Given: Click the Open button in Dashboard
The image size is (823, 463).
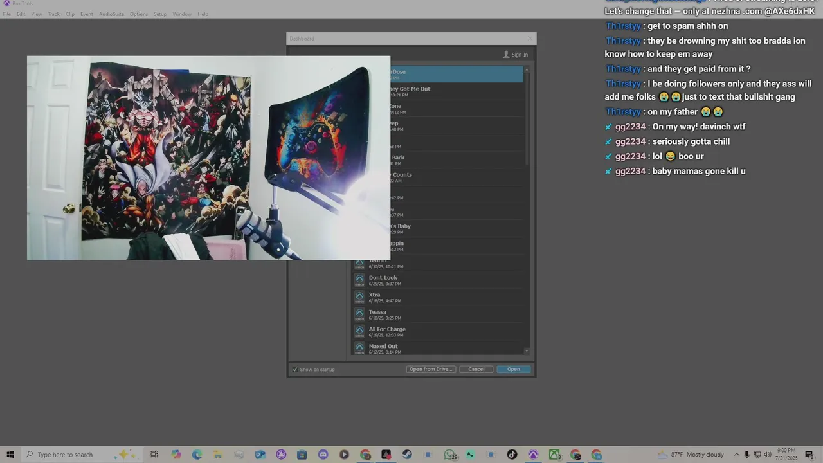Looking at the screenshot, I should (513, 369).
